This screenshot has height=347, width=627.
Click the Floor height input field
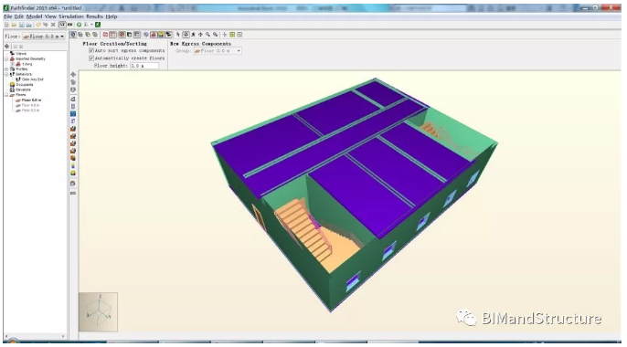[x=144, y=66]
